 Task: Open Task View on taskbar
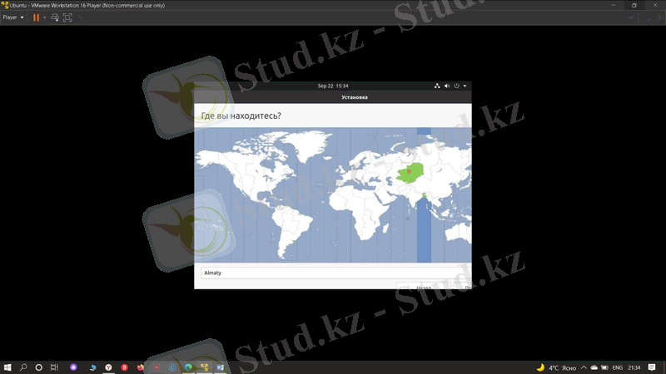click(x=54, y=367)
